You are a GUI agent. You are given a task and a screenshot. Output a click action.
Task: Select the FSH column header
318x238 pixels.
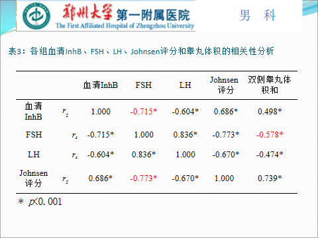click(x=144, y=85)
